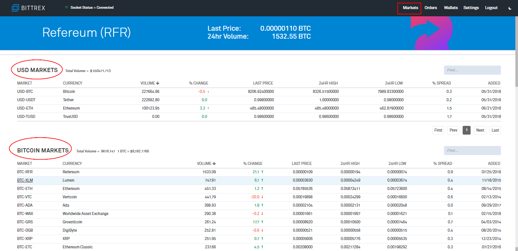Click the Worldwide Asset Exchange down arrow
Screen dimensions: 518x251
[x=262, y=213]
